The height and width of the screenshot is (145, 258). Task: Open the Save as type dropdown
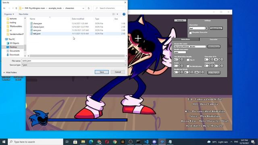coord(125,65)
